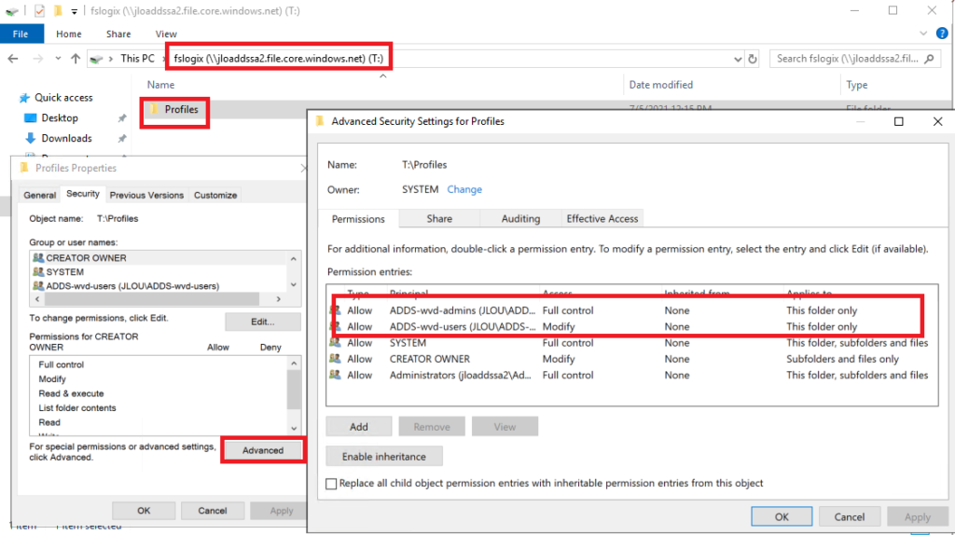
Task: Open recent locations chevron beside forward arrow
Action: click(x=58, y=59)
